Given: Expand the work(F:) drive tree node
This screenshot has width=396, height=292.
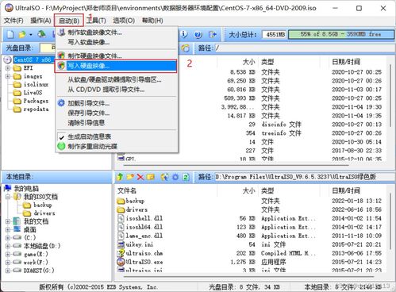Looking at the screenshot, I should 8,262.
